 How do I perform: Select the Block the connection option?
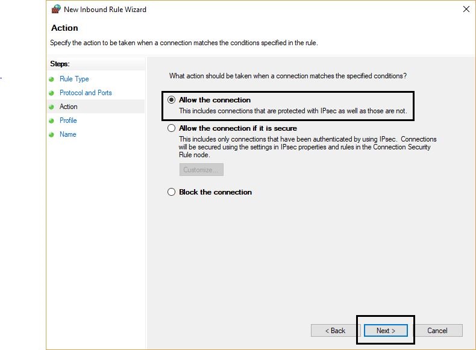172,192
